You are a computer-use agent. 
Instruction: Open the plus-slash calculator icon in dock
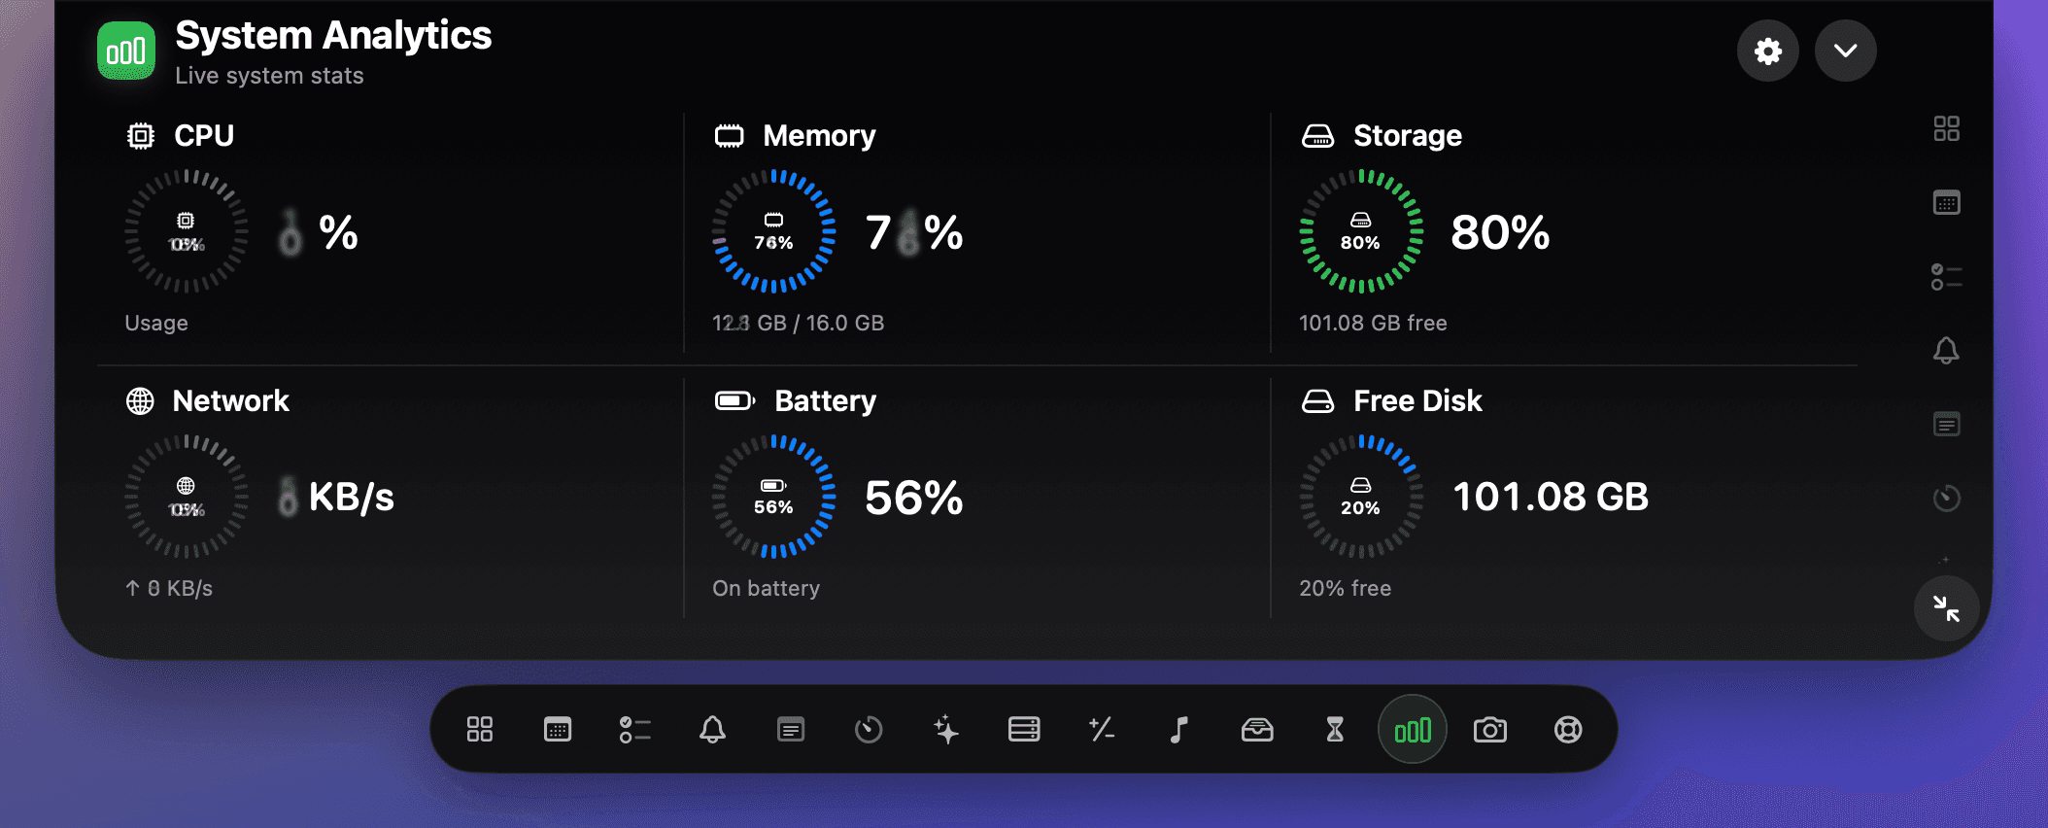click(x=1102, y=730)
